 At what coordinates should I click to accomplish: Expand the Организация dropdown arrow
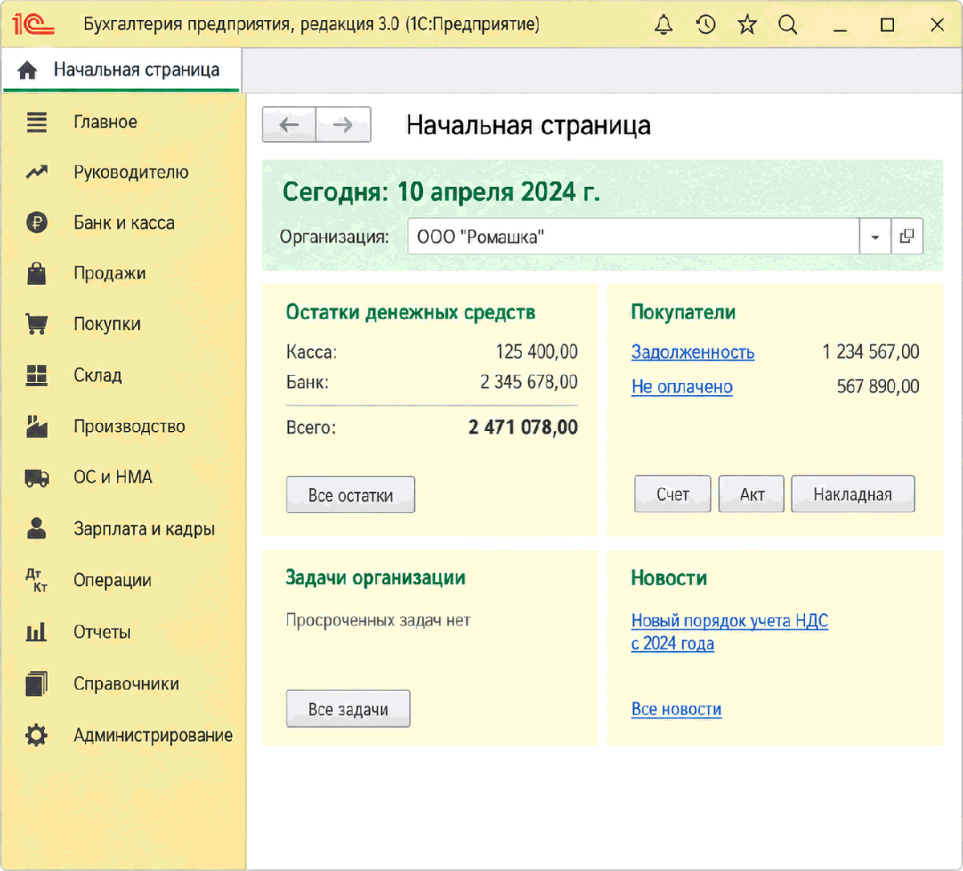click(x=875, y=237)
